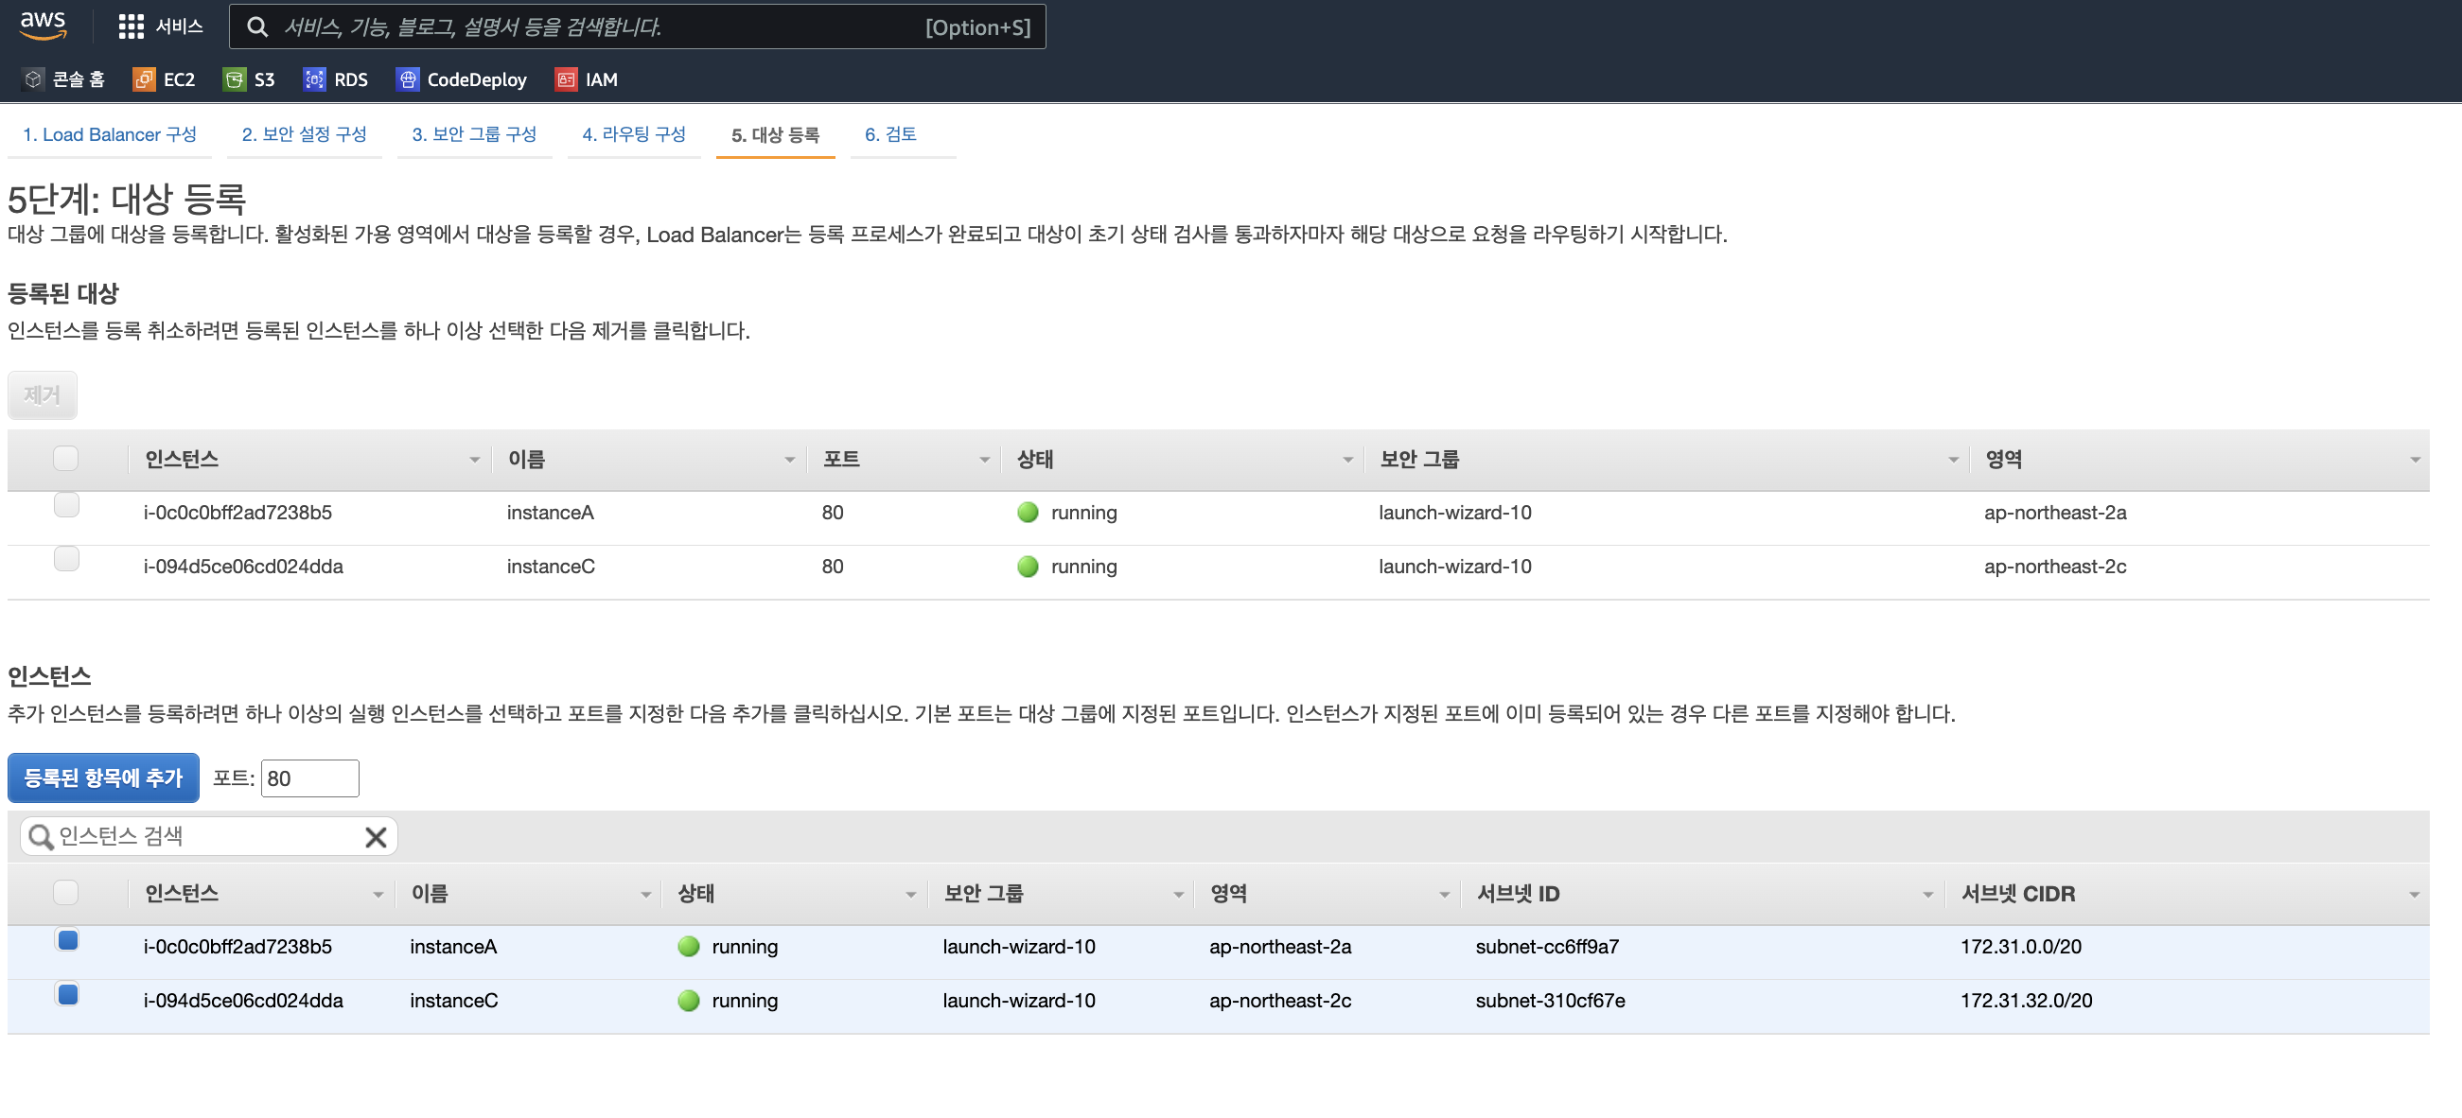Click the 등록된 항목에 추가 button
Screen dimensions: 2462x1118
pyautogui.click(x=103, y=777)
